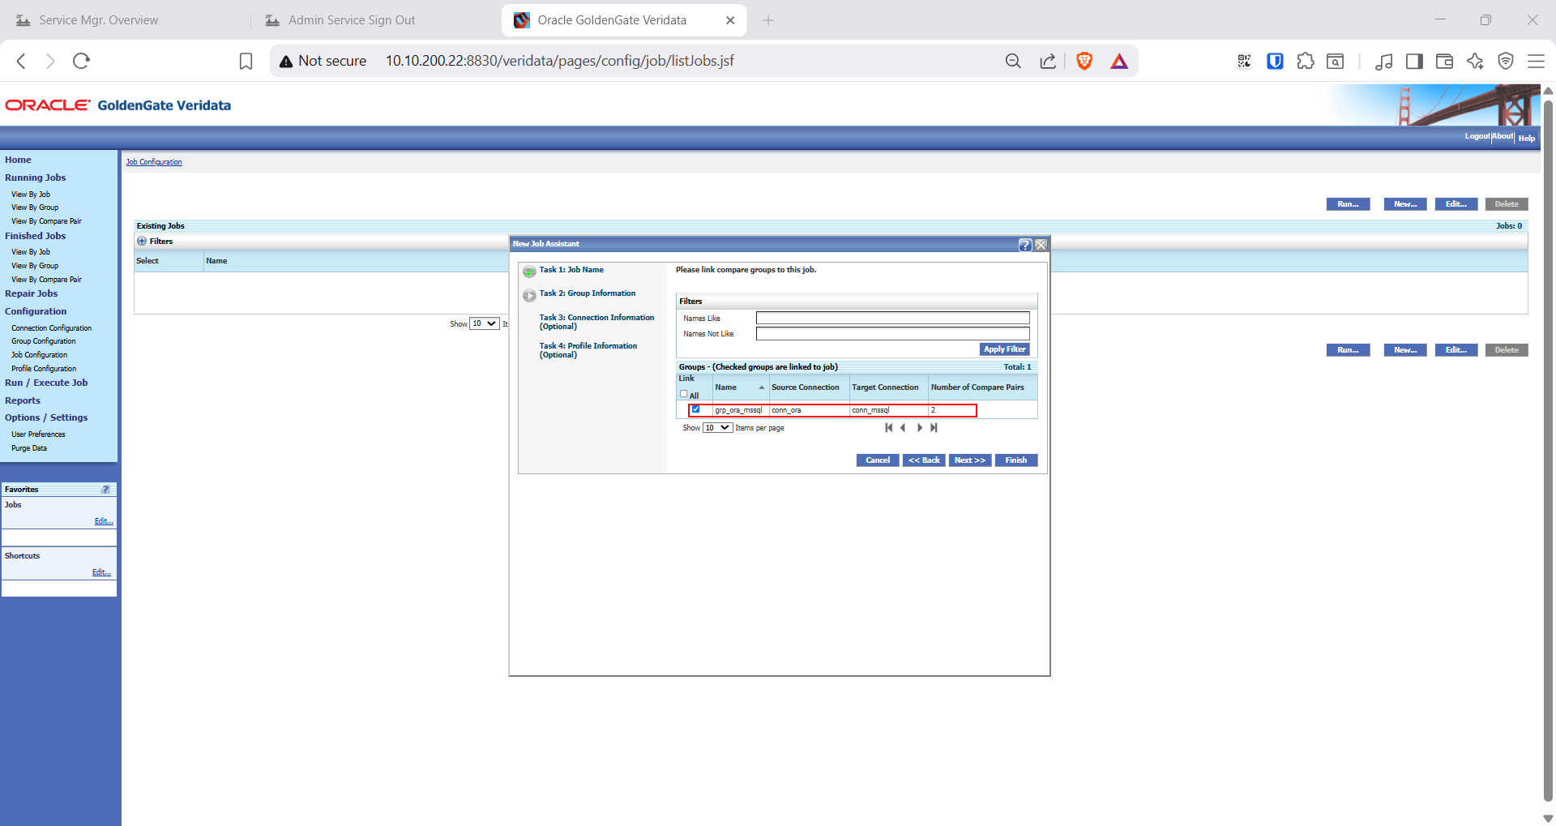Click Finish in the job assistant

1016,460
